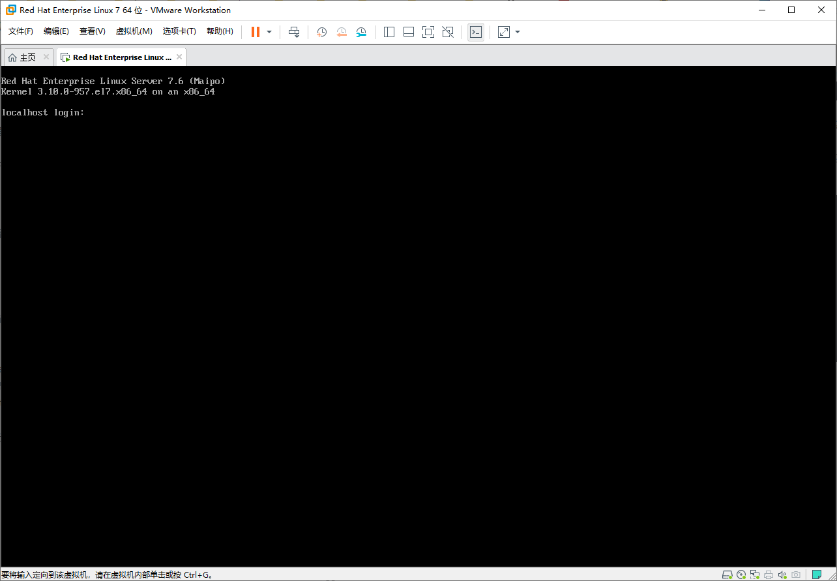Image resolution: width=837 pixels, height=581 pixels.
Task: Revert the VM to its snapshot
Action: tap(342, 31)
